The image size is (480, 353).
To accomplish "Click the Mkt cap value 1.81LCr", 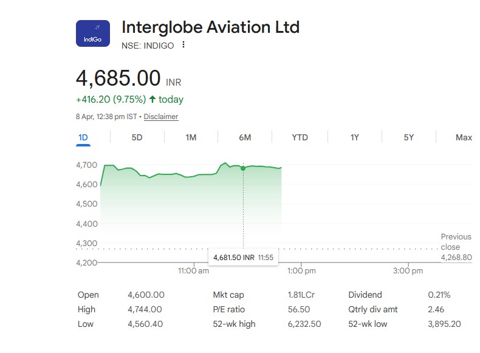I will click(301, 295).
